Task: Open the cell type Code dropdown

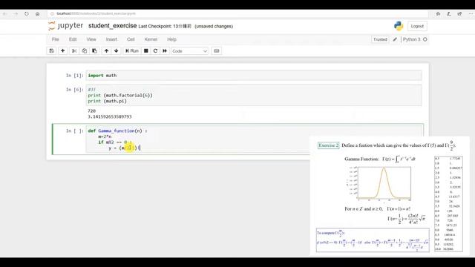Action: (190, 51)
